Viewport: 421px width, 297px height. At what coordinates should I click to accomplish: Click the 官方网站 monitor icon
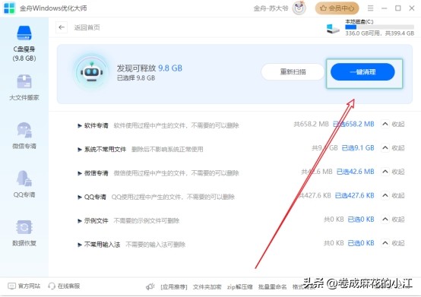click(x=11, y=286)
